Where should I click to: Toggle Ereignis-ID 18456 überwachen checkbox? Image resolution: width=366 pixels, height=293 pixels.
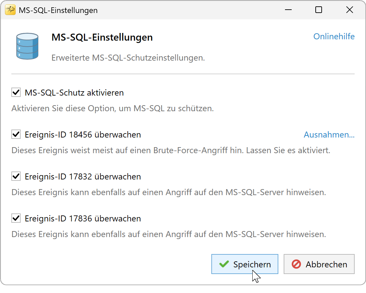pos(16,135)
